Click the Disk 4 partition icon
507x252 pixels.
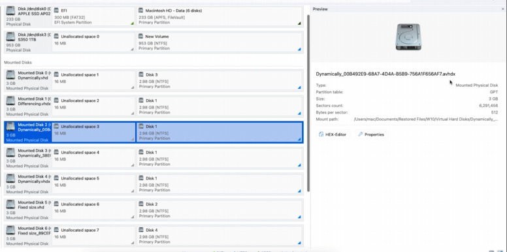[x=140, y=230]
